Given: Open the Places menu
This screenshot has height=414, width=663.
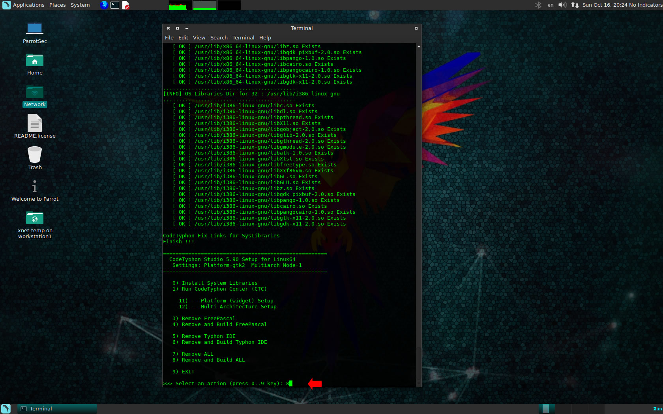Looking at the screenshot, I should click(58, 5).
